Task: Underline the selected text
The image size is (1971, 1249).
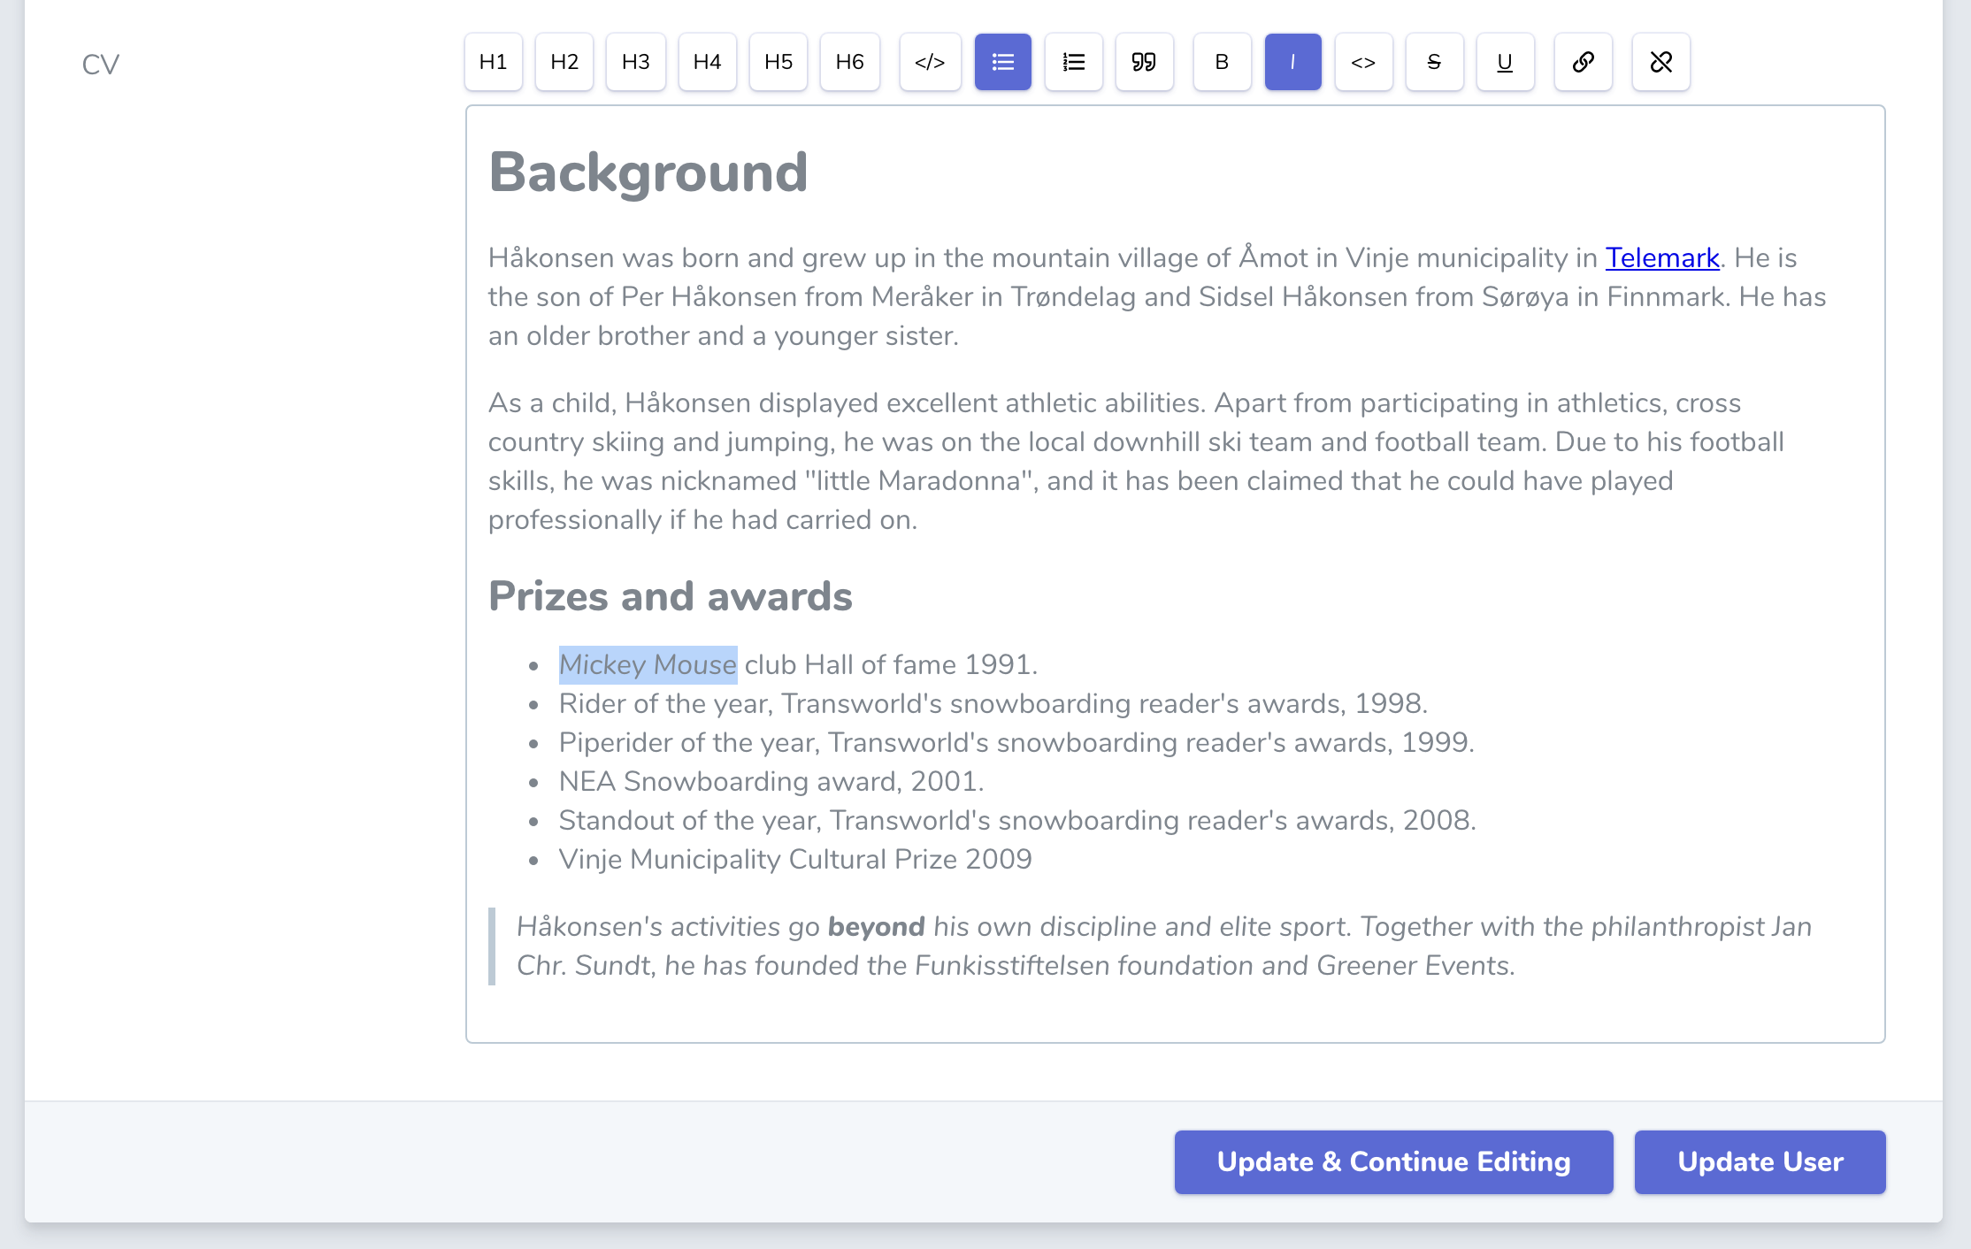Action: coord(1505,62)
